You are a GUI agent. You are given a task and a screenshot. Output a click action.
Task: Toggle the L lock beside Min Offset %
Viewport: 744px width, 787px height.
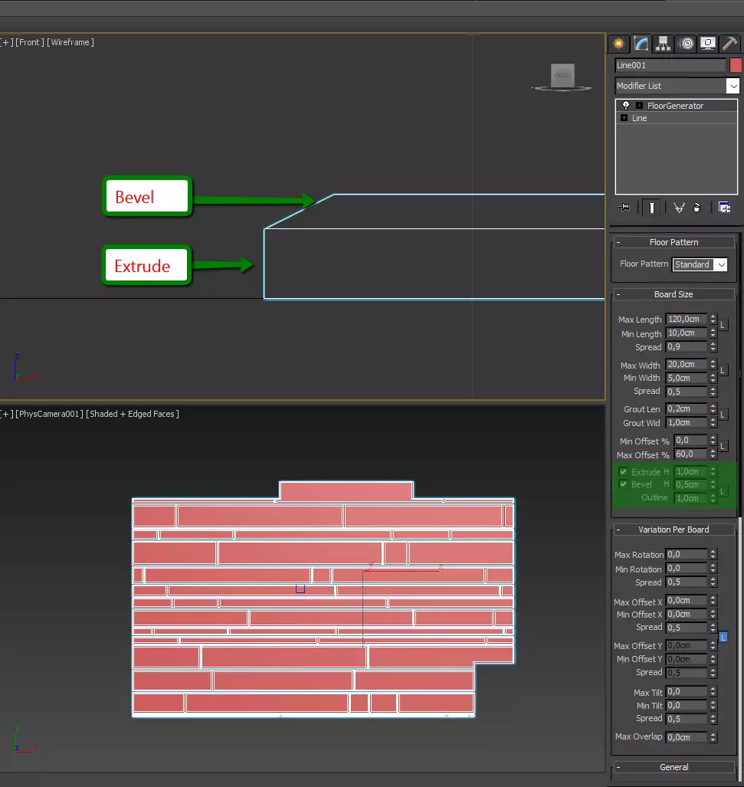[723, 446]
